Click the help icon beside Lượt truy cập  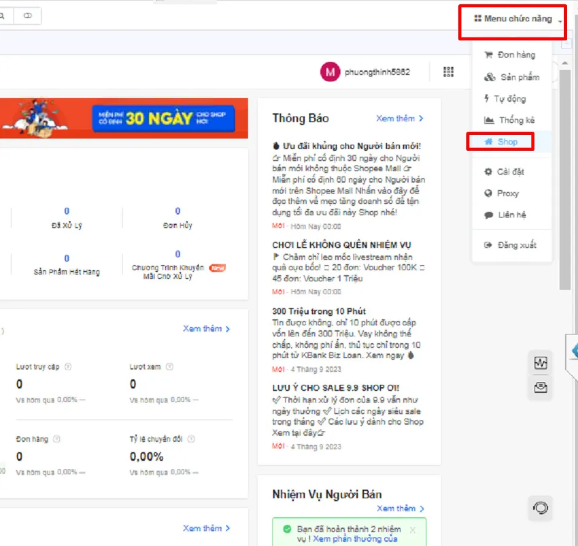[68, 366]
